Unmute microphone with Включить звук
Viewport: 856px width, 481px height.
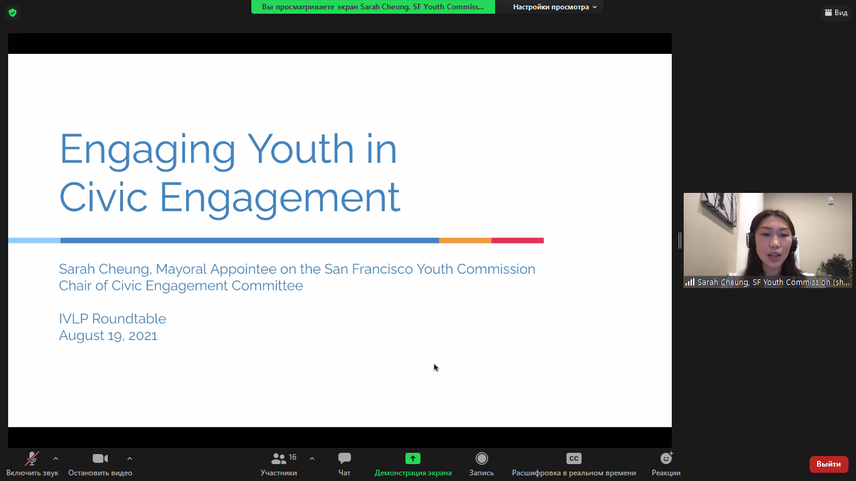click(x=32, y=465)
